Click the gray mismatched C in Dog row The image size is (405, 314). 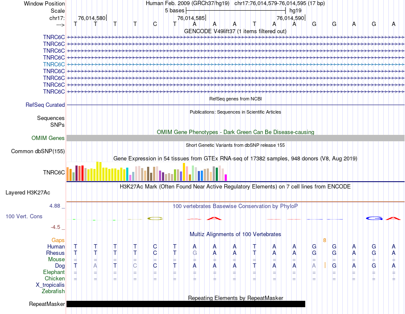[135, 265]
